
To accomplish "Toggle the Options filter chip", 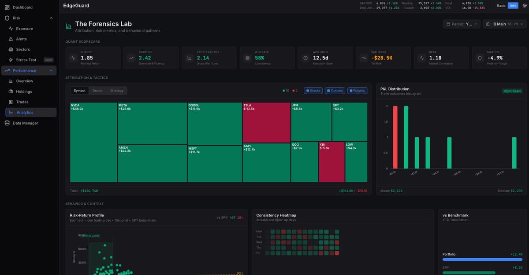I will point(335,91).
